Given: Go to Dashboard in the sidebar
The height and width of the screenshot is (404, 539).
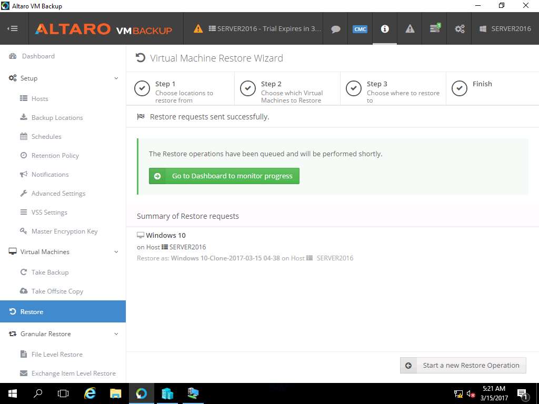Looking at the screenshot, I should point(38,56).
